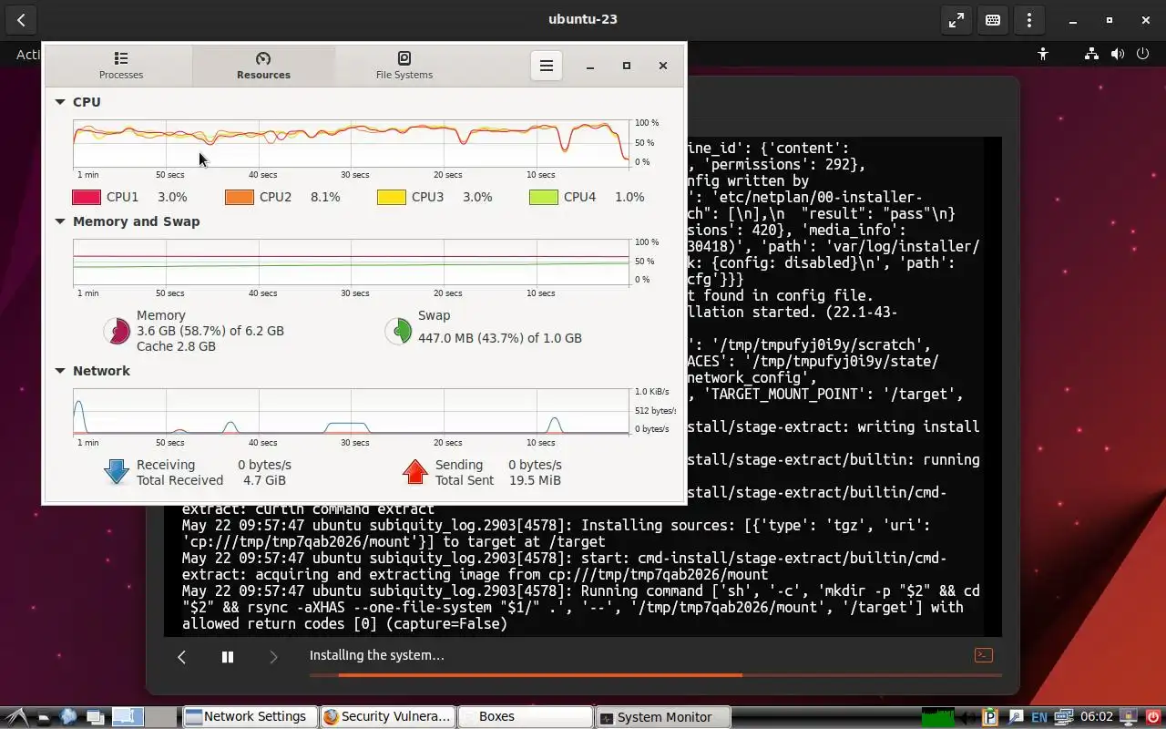The height and width of the screenshot is (729, 1166).
Task: Select the Resources tab
Action: 263,66
